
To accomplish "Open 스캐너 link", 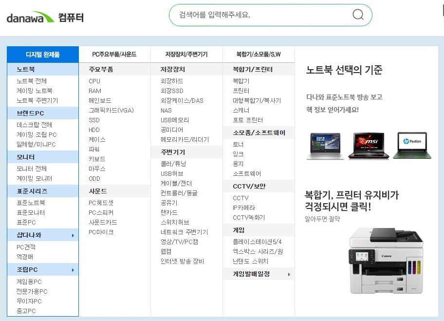I will tap(241, 110).
